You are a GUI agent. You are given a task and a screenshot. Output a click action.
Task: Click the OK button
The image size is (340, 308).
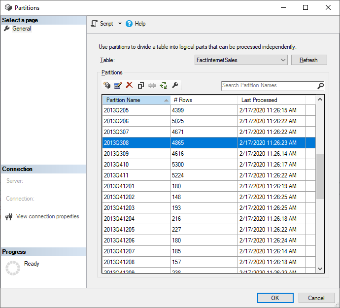click(275, 298)
